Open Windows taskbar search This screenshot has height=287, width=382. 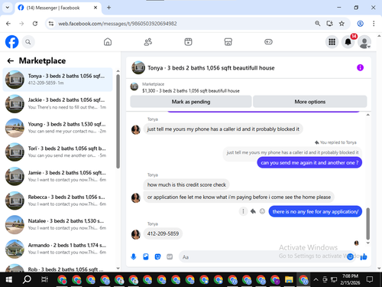click(x=27, y=279)
